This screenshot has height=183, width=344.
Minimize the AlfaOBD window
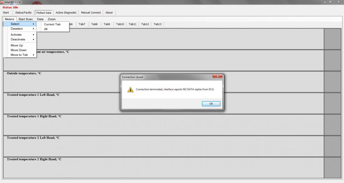coord(325,2)
